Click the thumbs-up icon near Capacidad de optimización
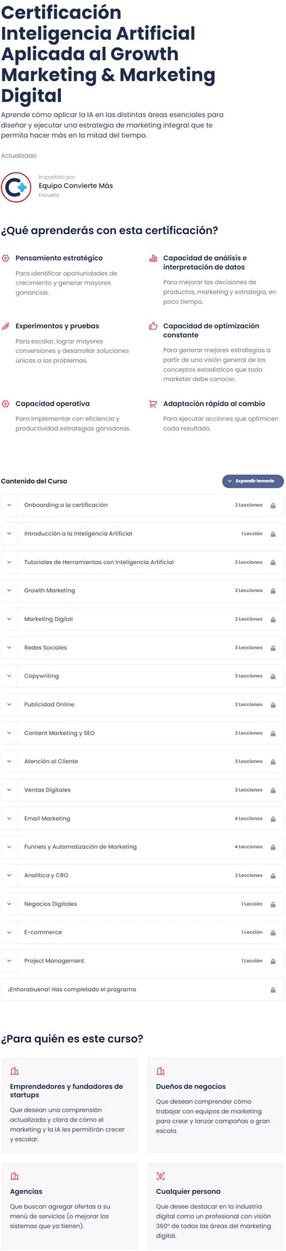Viewport: 286px width, 1251px height. (153, 326)
